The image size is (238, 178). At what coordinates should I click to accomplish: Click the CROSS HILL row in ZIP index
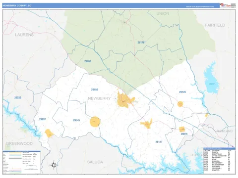coord(217,168)
